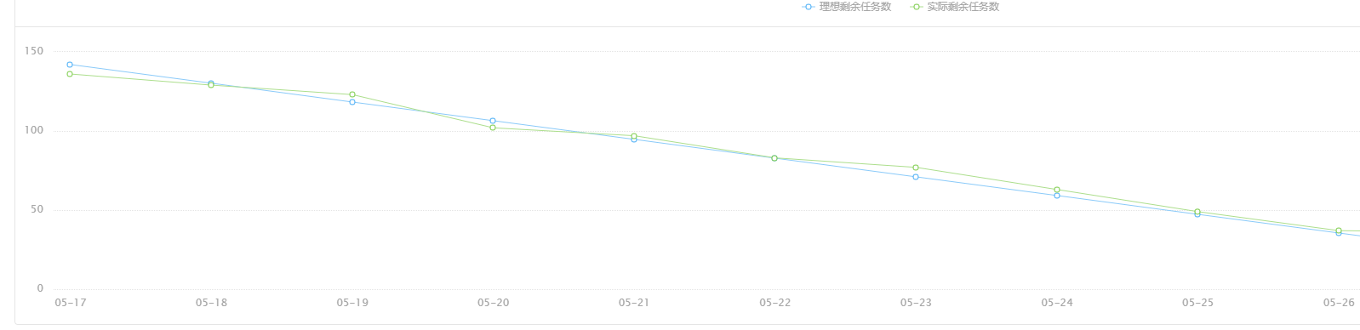The height and width of the screenshot is (330, 1360).
Task: Click the 05-21 x-axis date label
Action: (x=634, y=303)
